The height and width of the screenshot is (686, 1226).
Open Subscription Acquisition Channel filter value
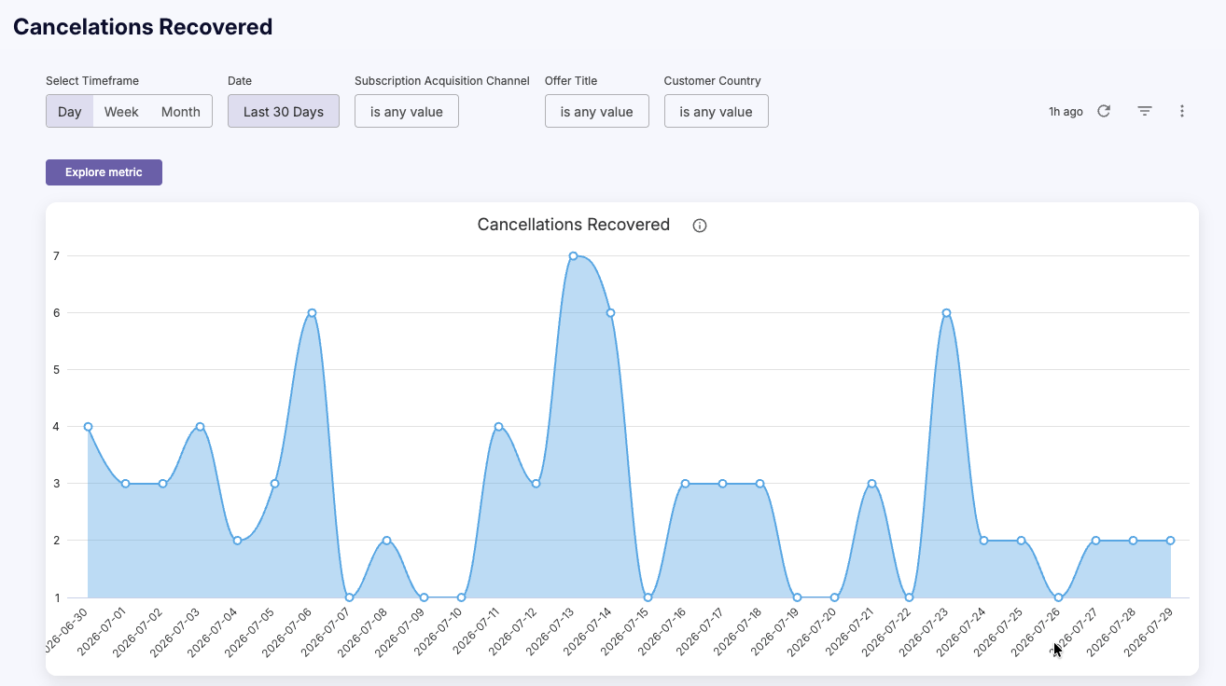[x=407, y=111]
